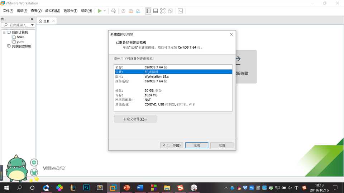Click the 中 input method tray indicator

[x=296, y=188]
